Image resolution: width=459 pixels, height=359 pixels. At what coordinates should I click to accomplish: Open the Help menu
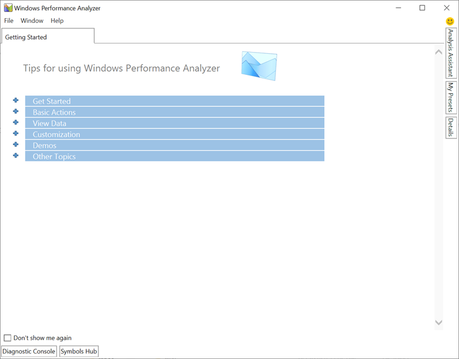[x=57, y=21]
